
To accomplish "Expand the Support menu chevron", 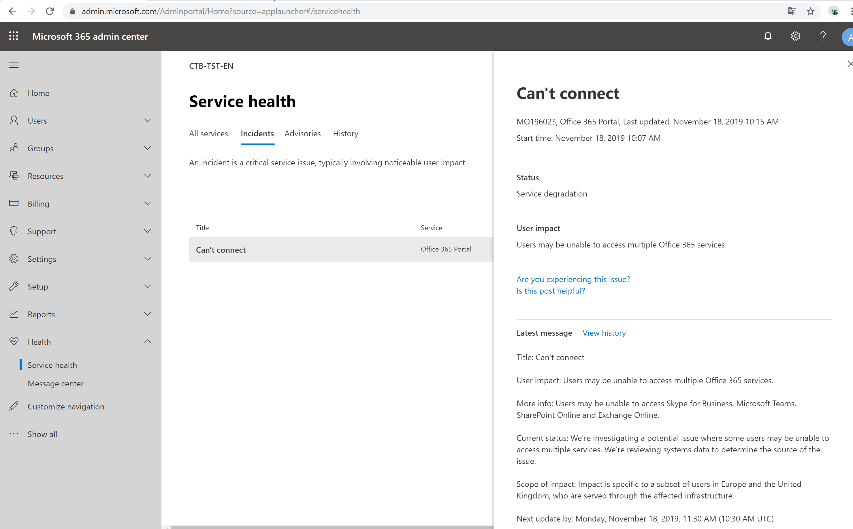I will click(148, 231).
